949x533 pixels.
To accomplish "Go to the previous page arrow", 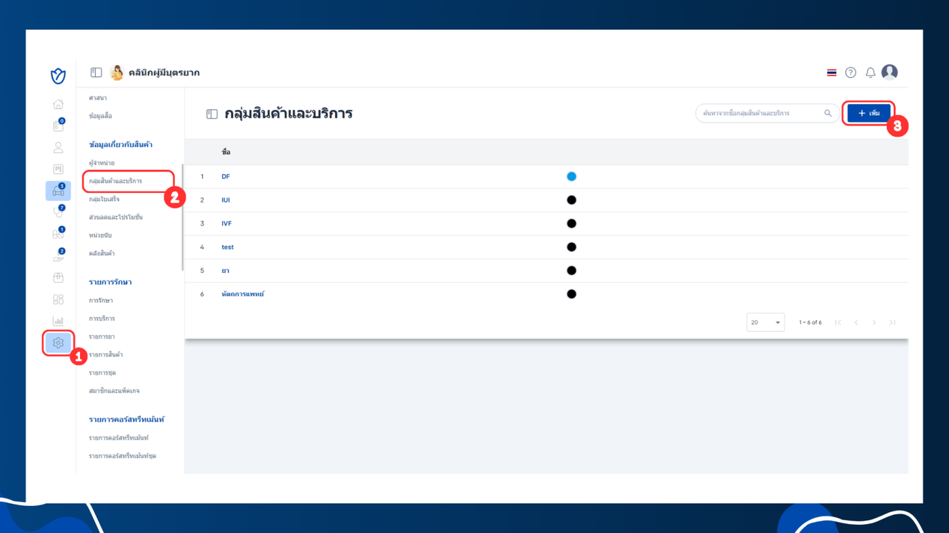I will coord(856,322).
